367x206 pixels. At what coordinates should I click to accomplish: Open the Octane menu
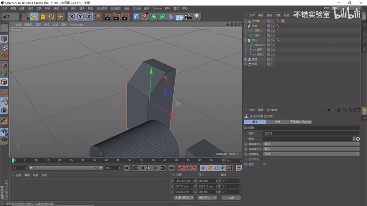coord(157,8)
